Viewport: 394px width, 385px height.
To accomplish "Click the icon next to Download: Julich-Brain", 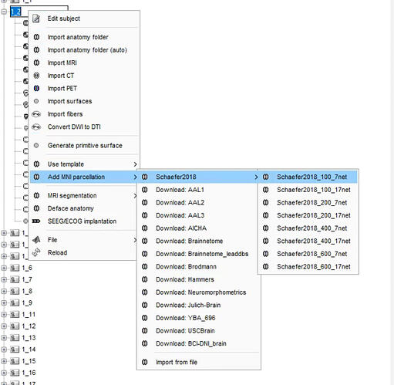I will 145,305.
